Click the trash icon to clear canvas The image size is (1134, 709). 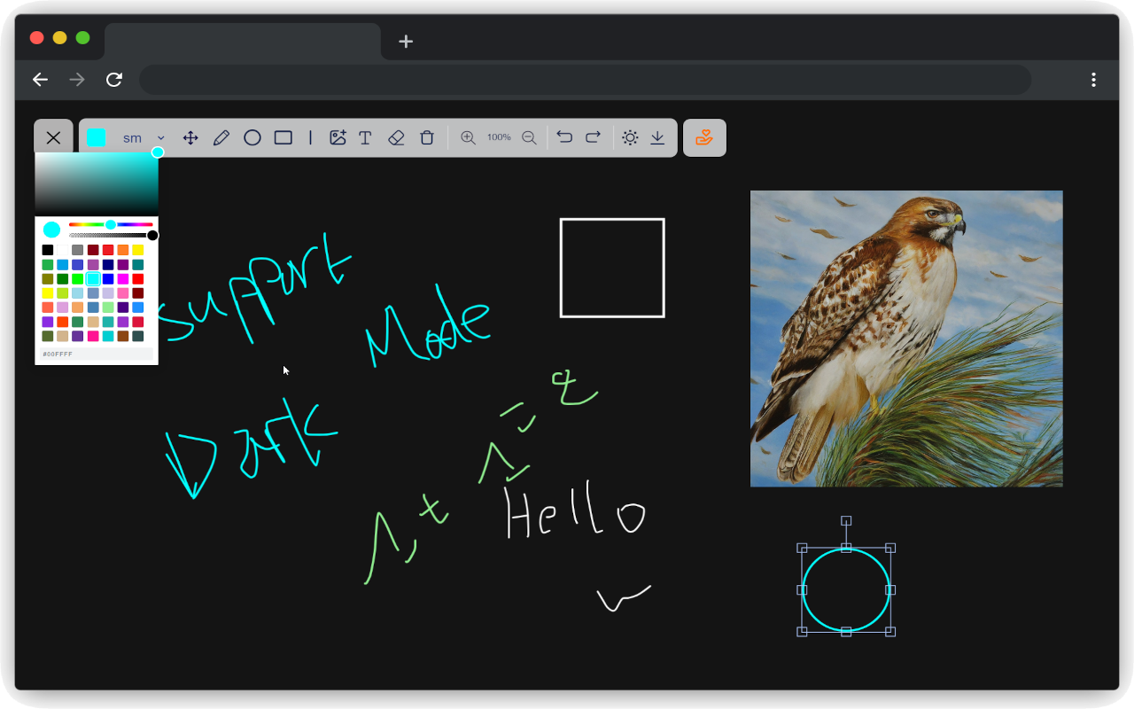coord(427,137)
